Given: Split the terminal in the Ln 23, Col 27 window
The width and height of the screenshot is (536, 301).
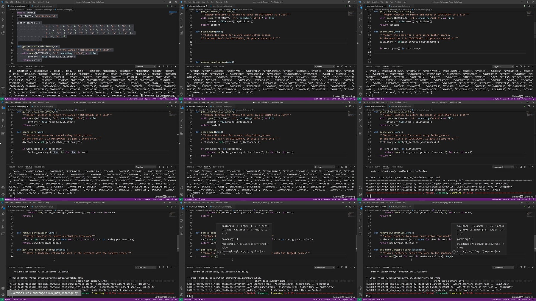Looking at the screenshot, I should (163, 167).
